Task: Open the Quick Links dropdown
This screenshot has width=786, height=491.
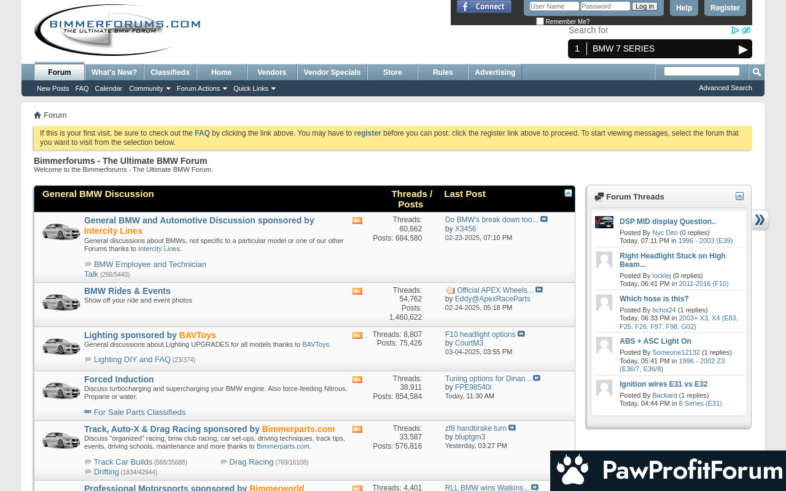Action: pyautogui.click(x=254, y=88)
